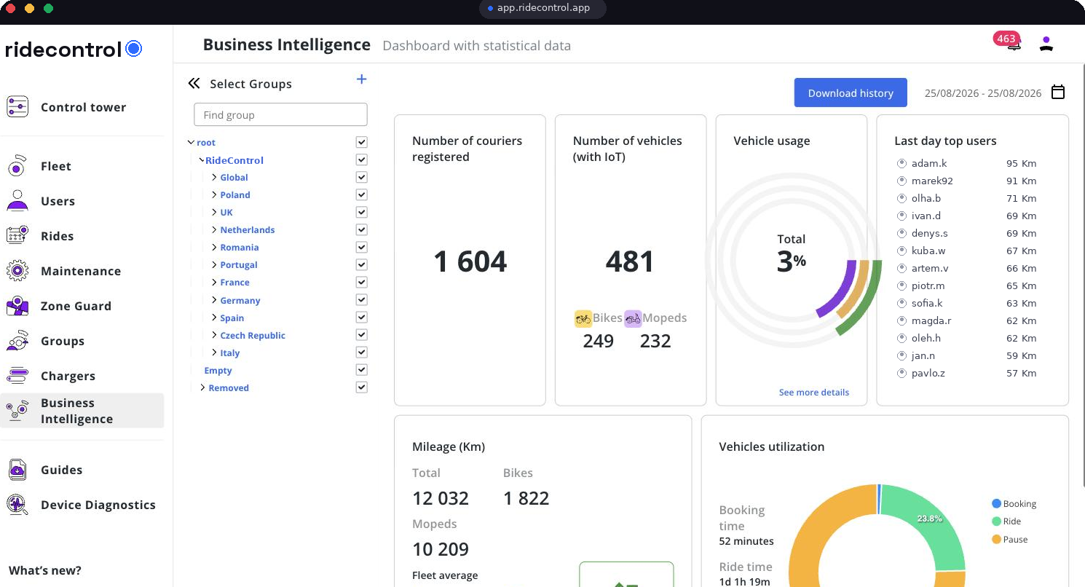This screenshot has width=1085, height=587.
Task: Open the Guides icon
Action: [17, 470]
